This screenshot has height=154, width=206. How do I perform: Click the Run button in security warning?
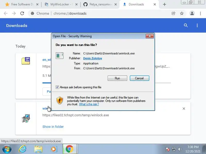[117, 78]
